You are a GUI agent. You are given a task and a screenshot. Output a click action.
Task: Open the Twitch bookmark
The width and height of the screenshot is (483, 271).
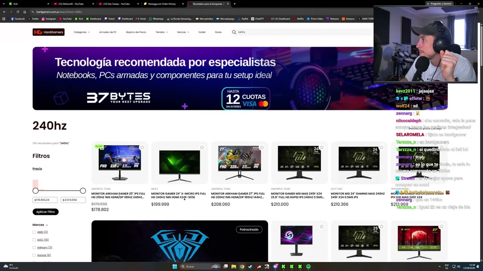[x=109, y=19]
